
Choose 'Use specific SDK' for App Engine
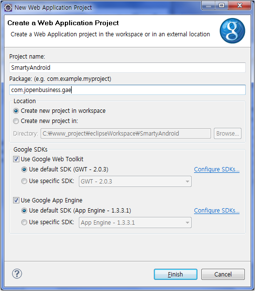(x=24, y=222)
